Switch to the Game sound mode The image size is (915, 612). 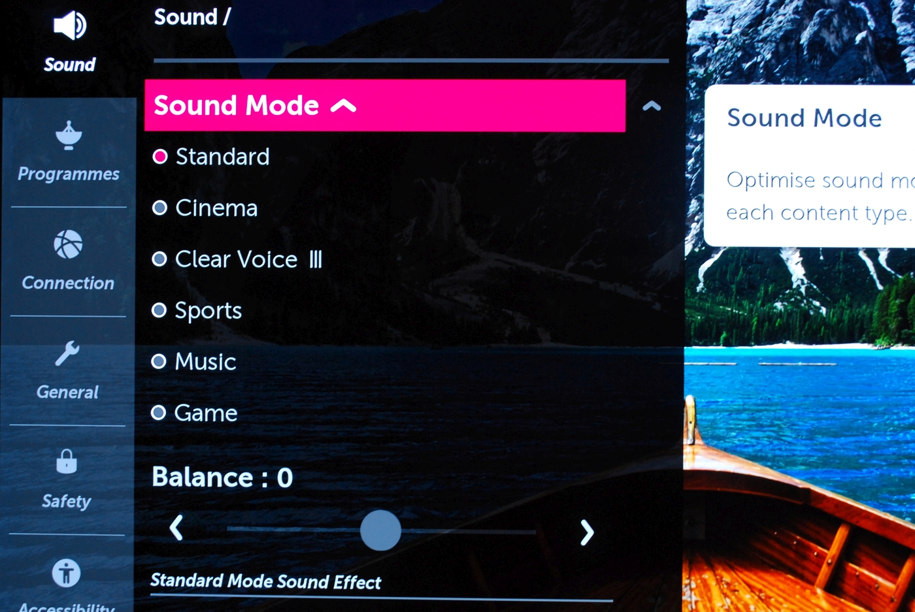(194, 413)
